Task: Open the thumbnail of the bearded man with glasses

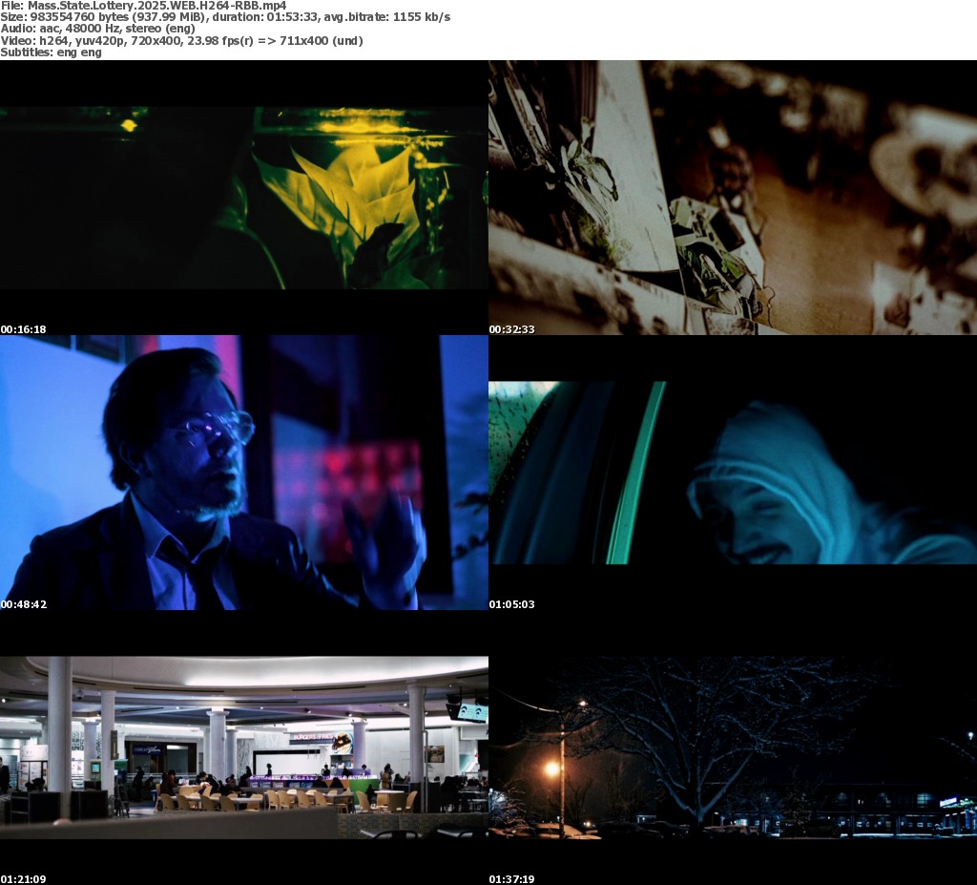Action: coord(243,473)
